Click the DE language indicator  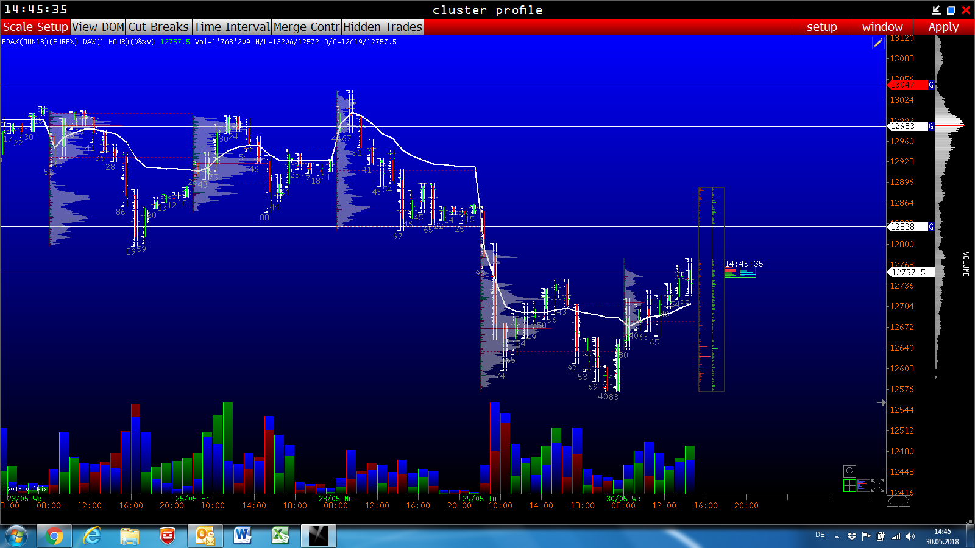820,535
